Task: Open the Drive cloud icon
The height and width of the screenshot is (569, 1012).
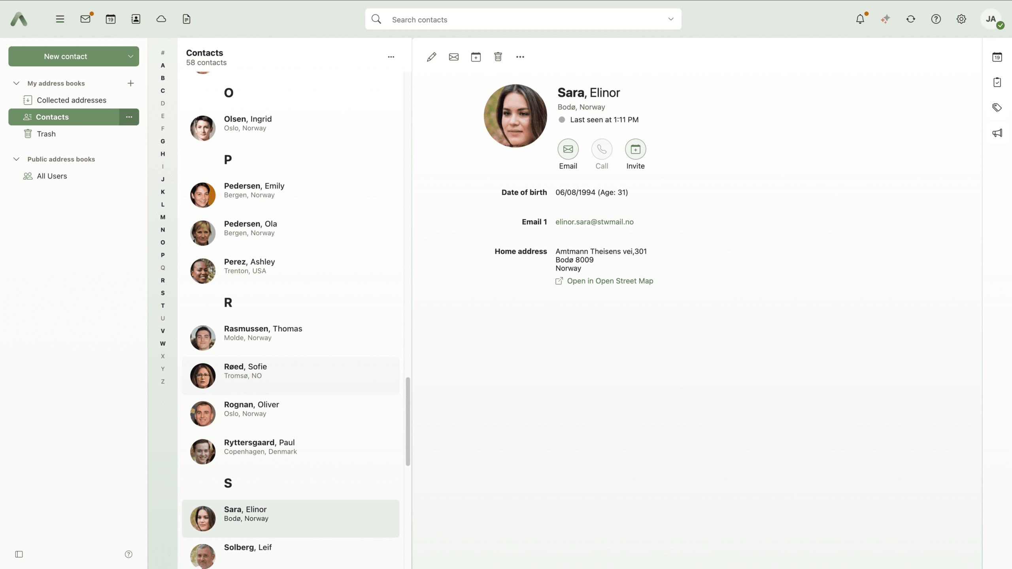Action: 161,19
